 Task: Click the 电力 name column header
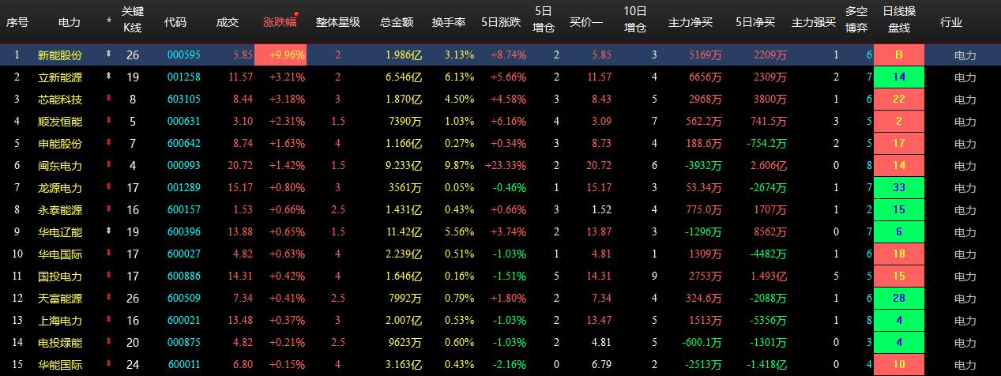70,22
